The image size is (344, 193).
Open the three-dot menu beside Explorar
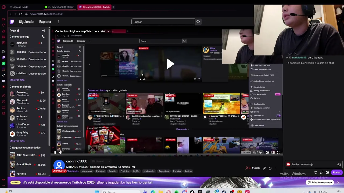(x=58, y=22)
